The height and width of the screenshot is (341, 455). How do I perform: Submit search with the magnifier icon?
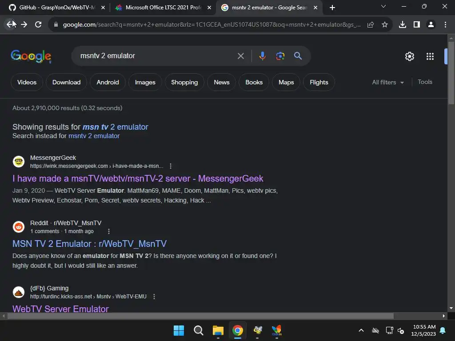click(298, 56)
